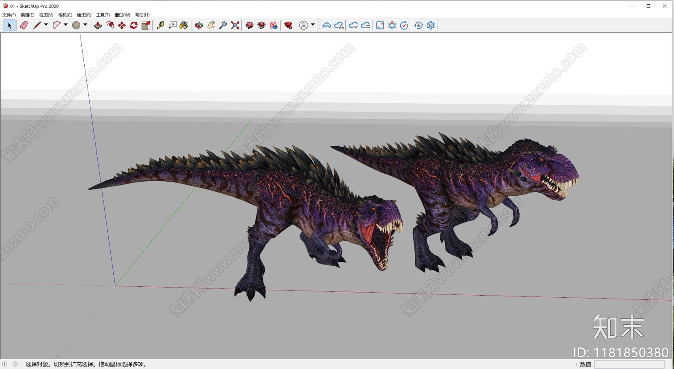
Task: Open the 视图(V) menu
Action: tap(46, 15)
